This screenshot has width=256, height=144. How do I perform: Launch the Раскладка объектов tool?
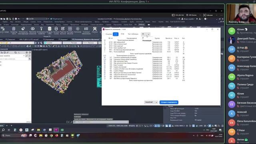coord(70,30)
